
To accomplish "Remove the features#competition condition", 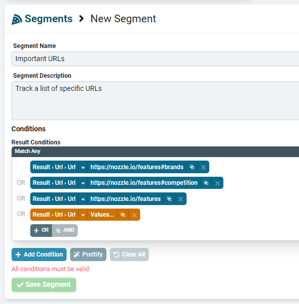I will [217, 183].
